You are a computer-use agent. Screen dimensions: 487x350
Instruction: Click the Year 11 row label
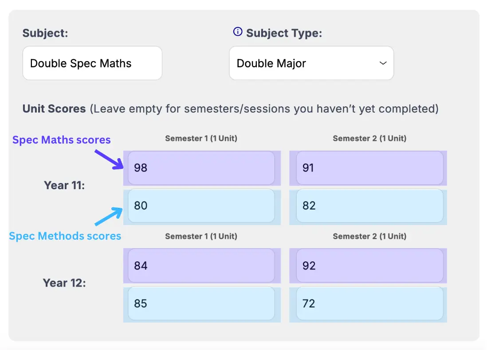64,185
